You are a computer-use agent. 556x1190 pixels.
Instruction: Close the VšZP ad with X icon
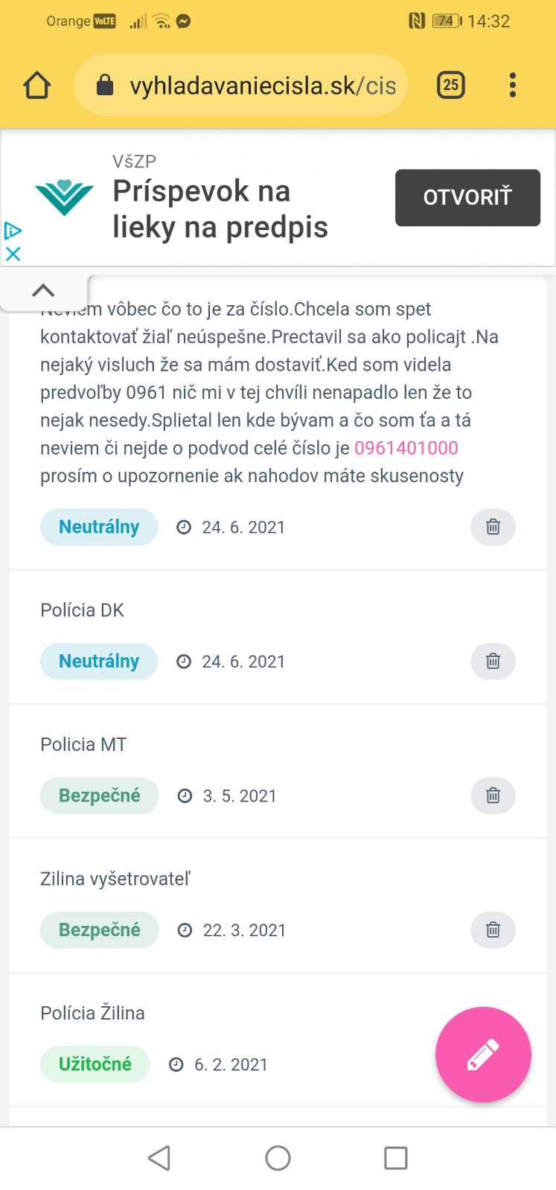coord(13,254)
